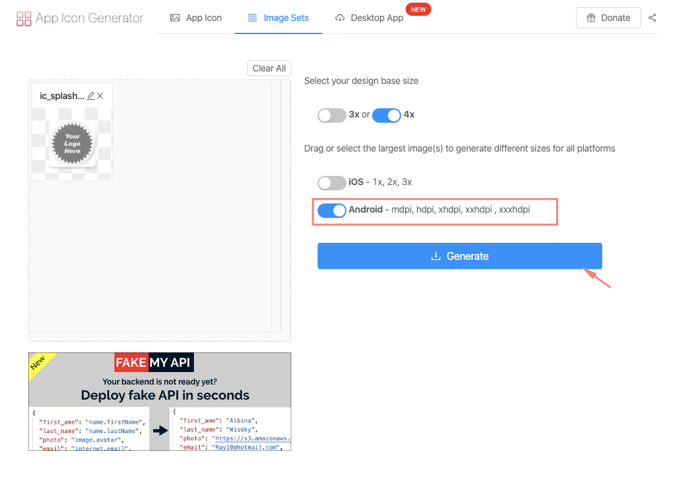Click the pencil edit icon on ic_splash
This screenshot has width=691, height=481.
[91, 96]
